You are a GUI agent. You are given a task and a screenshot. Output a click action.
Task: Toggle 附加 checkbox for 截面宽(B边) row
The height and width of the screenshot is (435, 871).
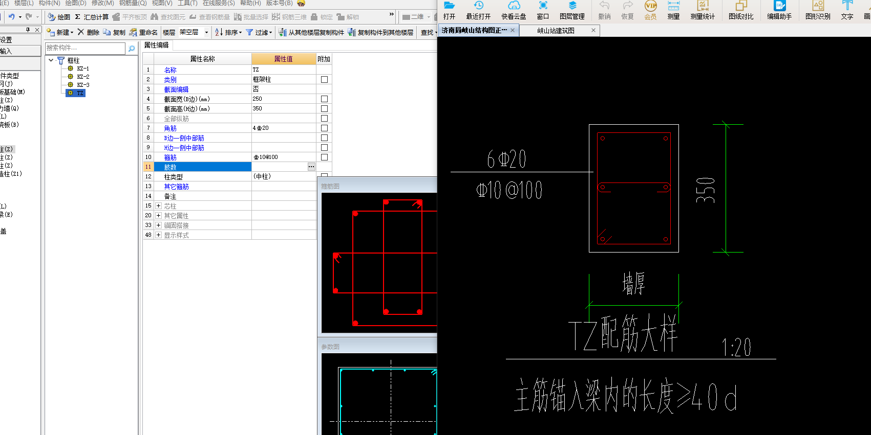(324, 99)
